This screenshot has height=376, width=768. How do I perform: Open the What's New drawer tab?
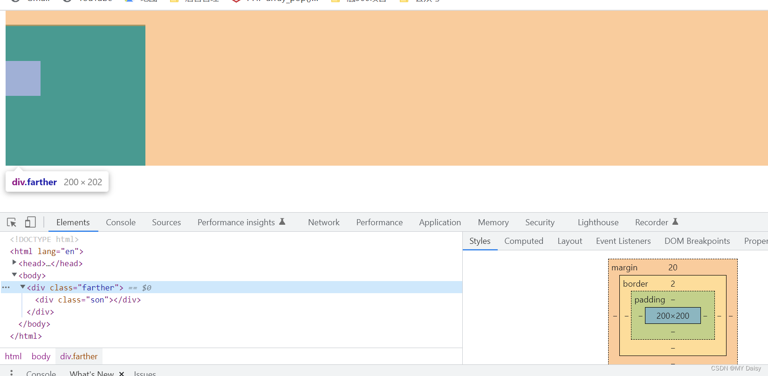coord(92,374)
